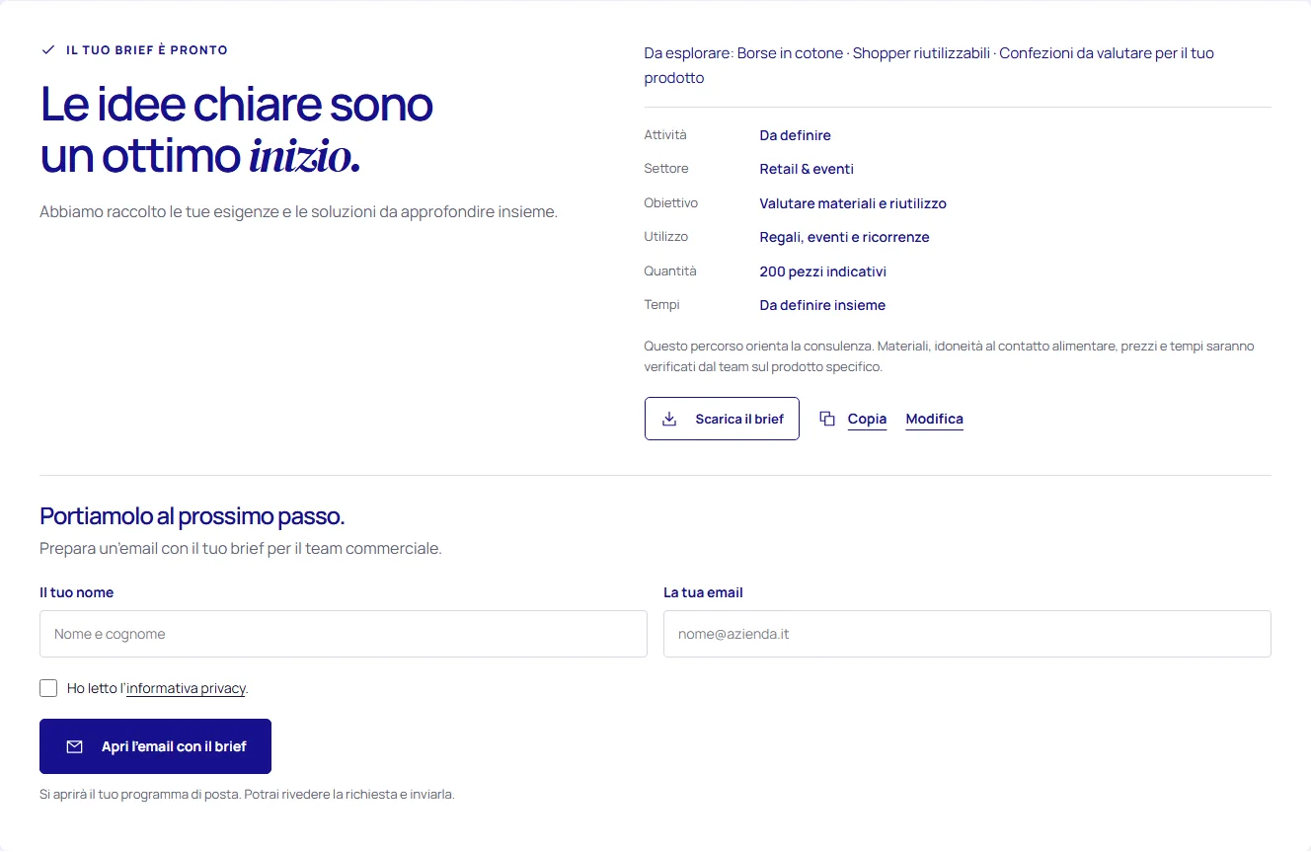Click the Settore label
This screenshot has width=1311, height=852.
tap(666, 169)
